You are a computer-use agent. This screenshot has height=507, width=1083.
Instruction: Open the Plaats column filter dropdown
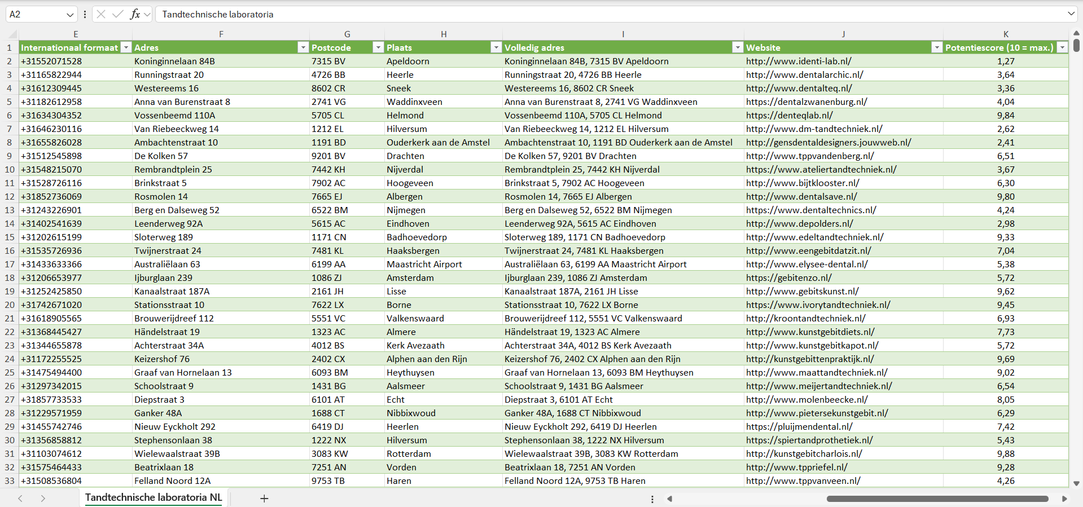click(x=496, y=47)
